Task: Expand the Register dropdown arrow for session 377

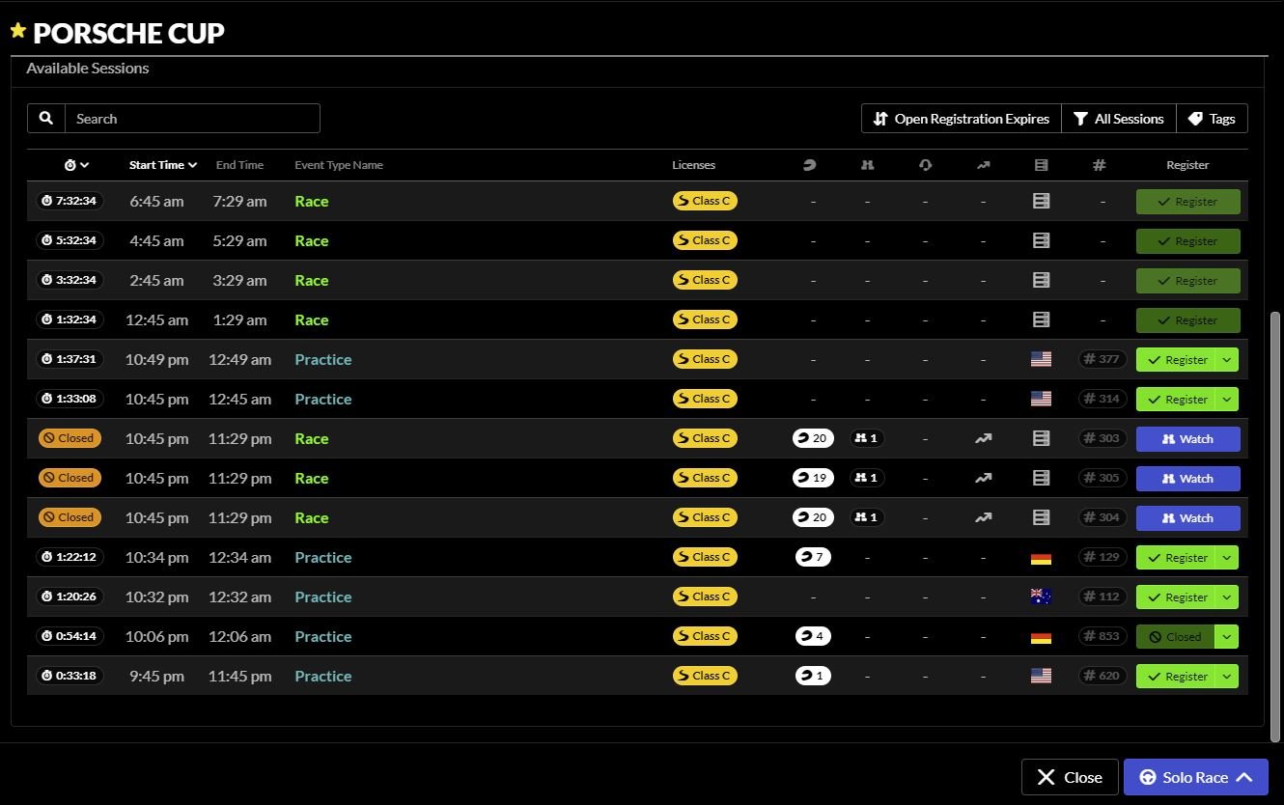Action: [x=1227, y=360]
